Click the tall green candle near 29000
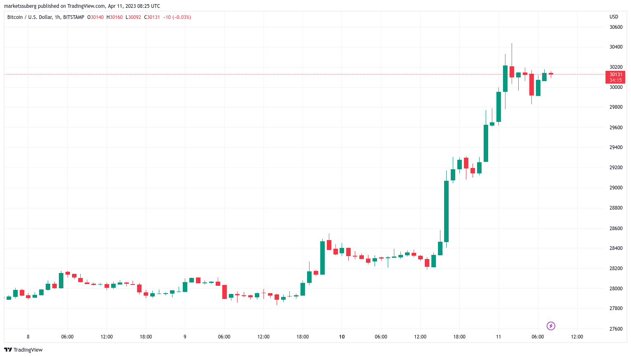Viewport: 631px width, 357px height. coord(446,211)
